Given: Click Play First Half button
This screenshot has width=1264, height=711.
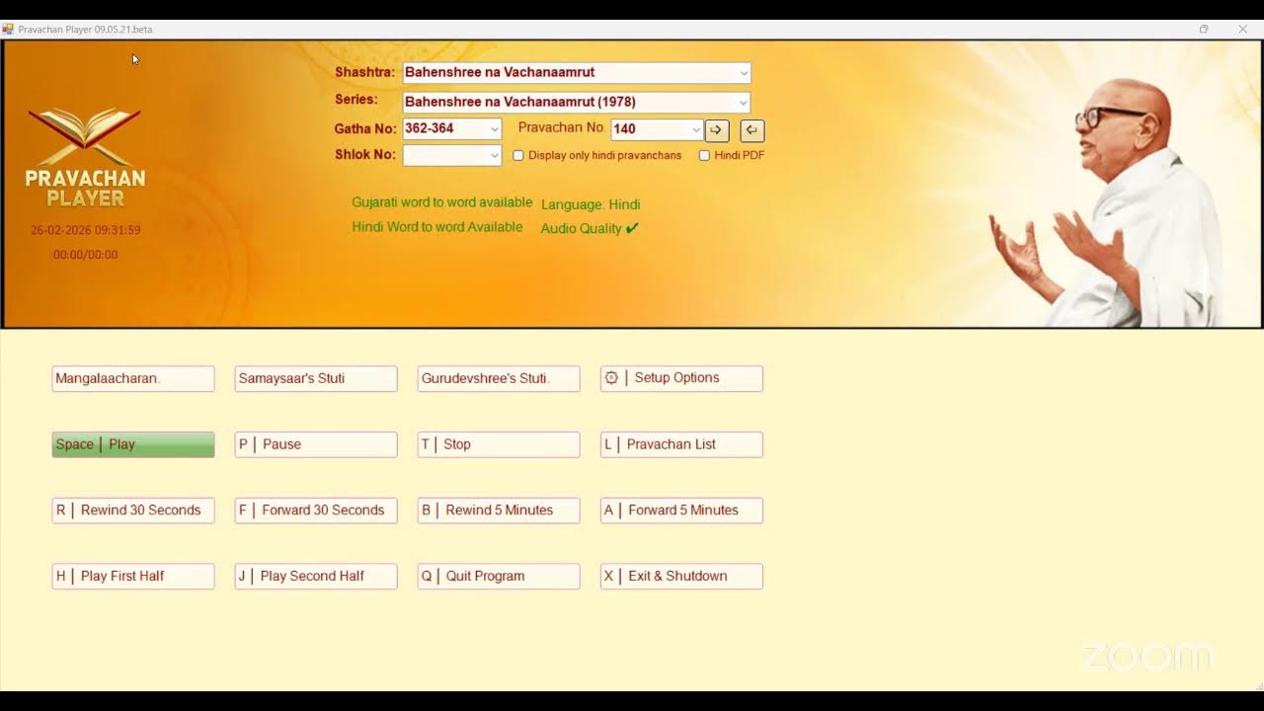Looking at the screenshot, I should 133,577.
